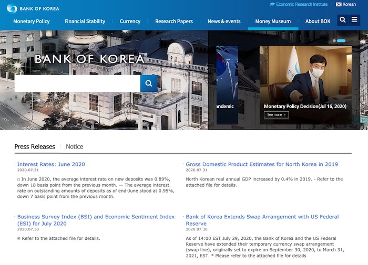Open GDP Estimates for North Korea release
Viewport: 368px width, 265px height.
262,164
